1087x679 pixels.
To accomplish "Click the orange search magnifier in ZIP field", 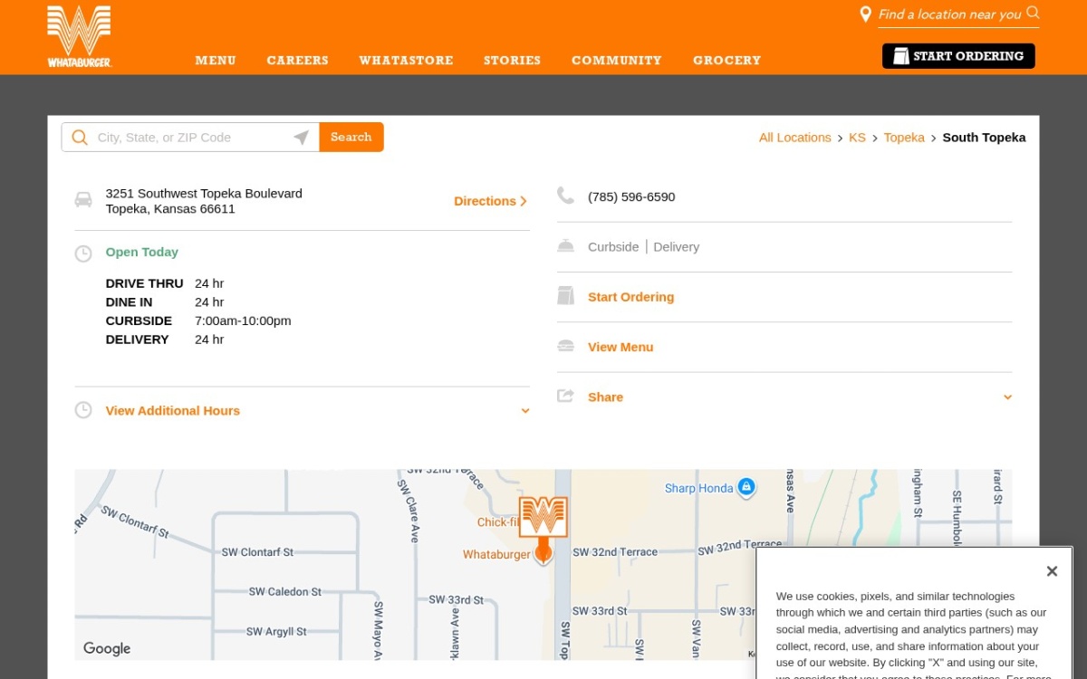I will (x=80, y=138).
